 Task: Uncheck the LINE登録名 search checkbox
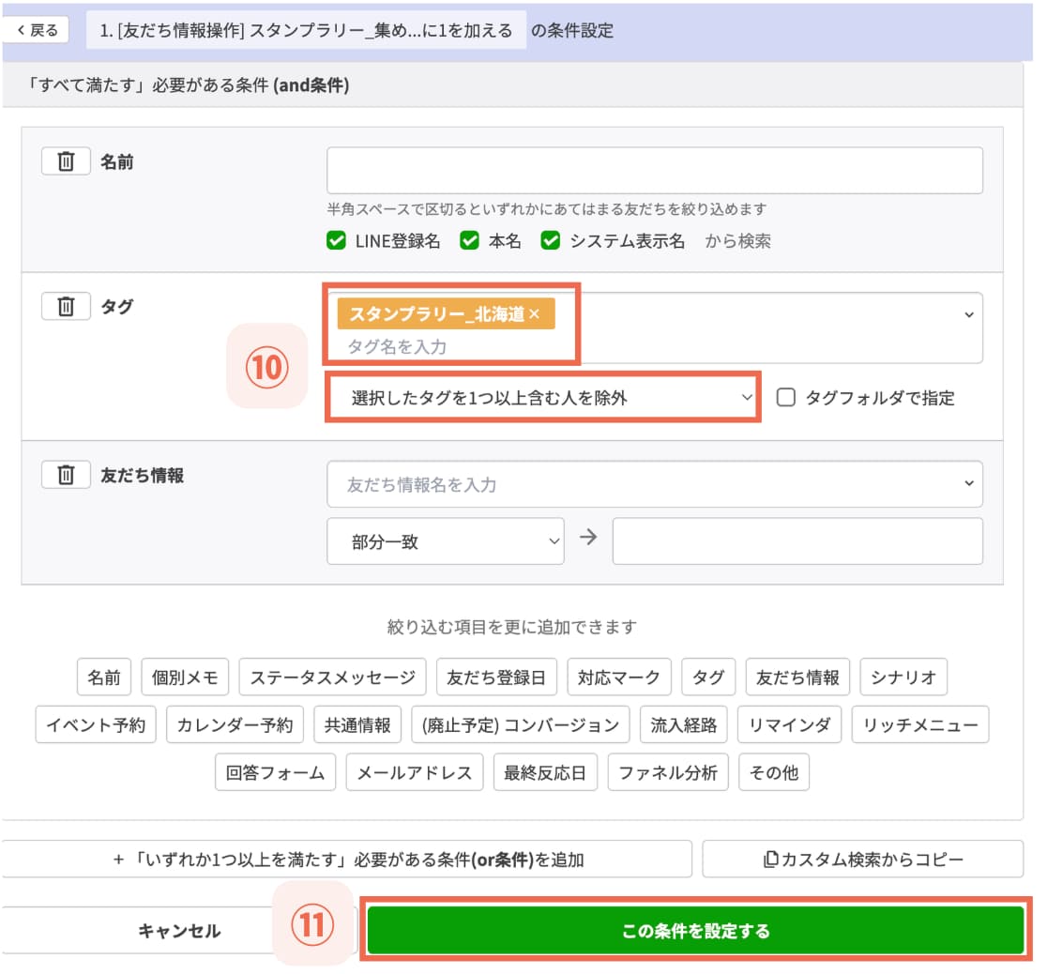336,239
